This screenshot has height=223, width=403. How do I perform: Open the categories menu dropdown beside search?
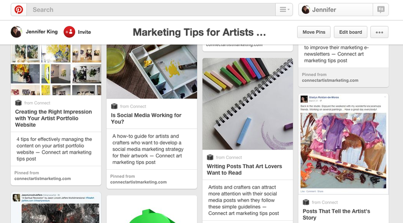point(284,10)
